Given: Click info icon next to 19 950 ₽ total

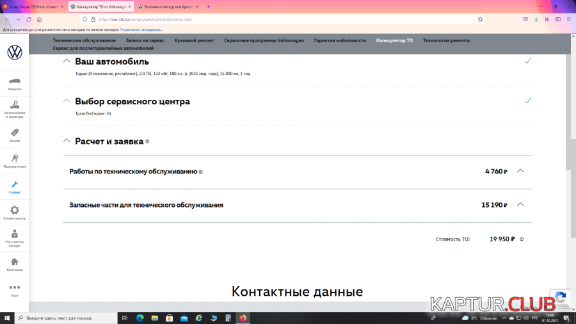Looking at the screenshot, I should [x=521, y=239].
